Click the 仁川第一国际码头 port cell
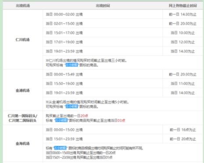The height and width of the screenshot is (163, 204). coord(23,118)
